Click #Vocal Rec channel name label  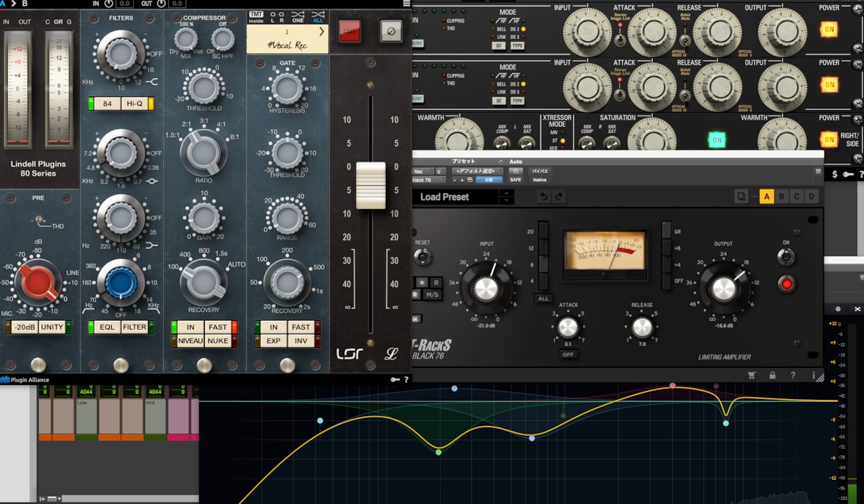[x=287, y=45]
